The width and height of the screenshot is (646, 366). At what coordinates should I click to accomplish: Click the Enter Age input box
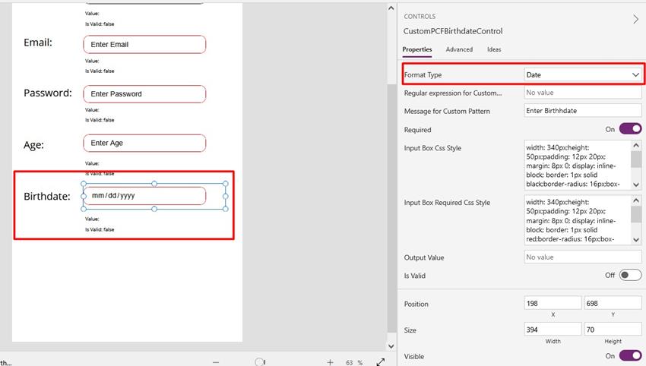[x=144, y=143]
